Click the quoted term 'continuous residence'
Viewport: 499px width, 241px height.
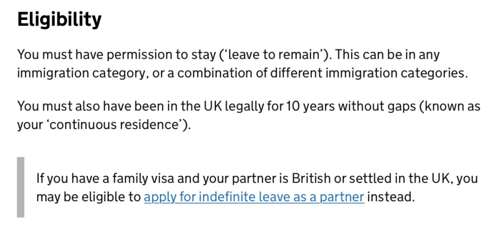click(110, 125)
